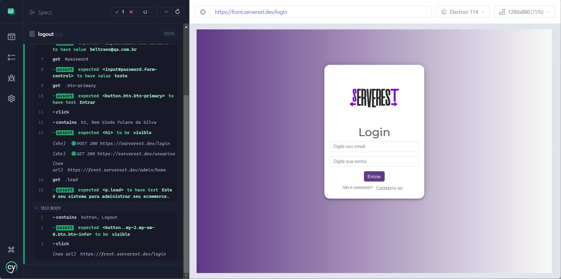Rerun all tests with refresh icon

(178, 12)
